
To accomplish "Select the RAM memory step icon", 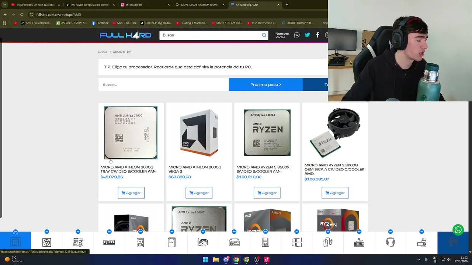I will click(x=109, y=242).
